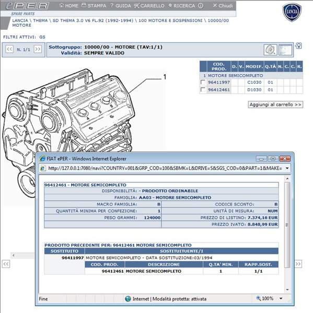The width and height of the screenshot is (313, 313).
Task: Open CARRELLO cart menu item
Action: pos(149,6)
